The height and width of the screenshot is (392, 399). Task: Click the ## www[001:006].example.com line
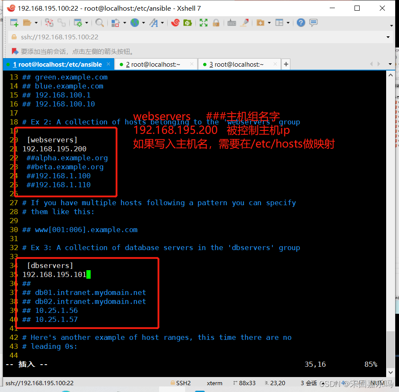[x=80, y=230]
